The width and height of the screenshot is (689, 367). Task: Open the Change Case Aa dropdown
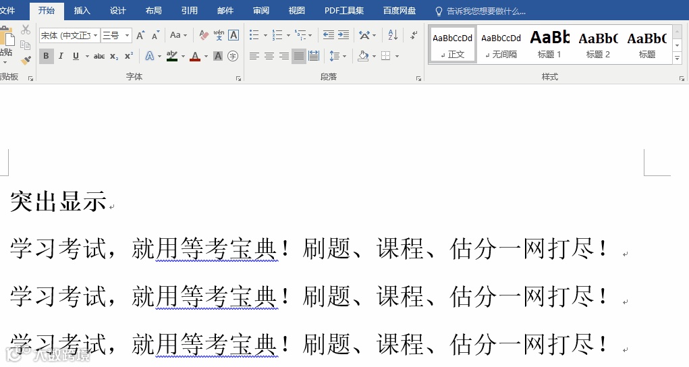pos(178,35)
